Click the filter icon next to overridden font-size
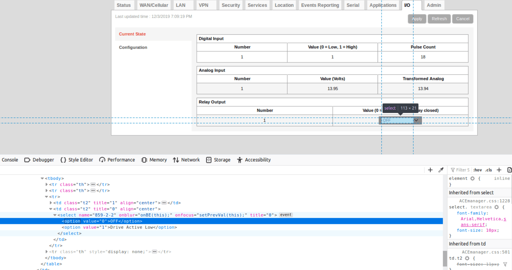 click(505, 264)
